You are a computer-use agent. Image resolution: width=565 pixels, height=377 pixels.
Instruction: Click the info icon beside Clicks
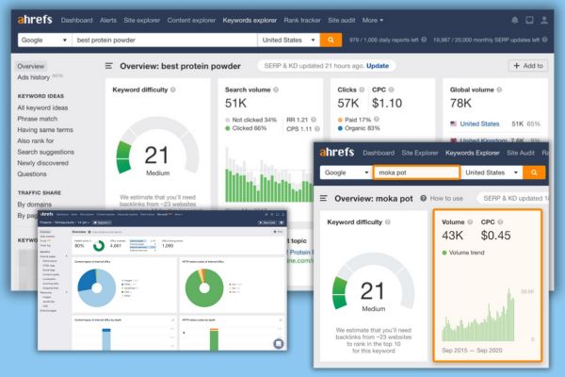point(362,90)
